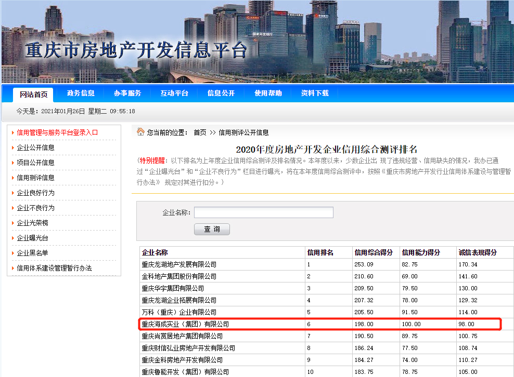Expand 项目公开信息 sidebar entry
Image resolution: width=514 pixels, height=377 pixels.
pyautogui.click(x=35, y=163)
